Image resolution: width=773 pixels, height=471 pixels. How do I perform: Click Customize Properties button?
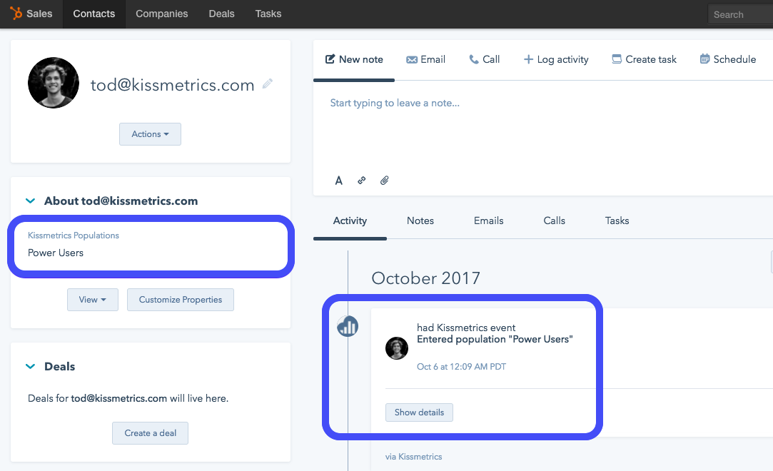click(181, 300)
